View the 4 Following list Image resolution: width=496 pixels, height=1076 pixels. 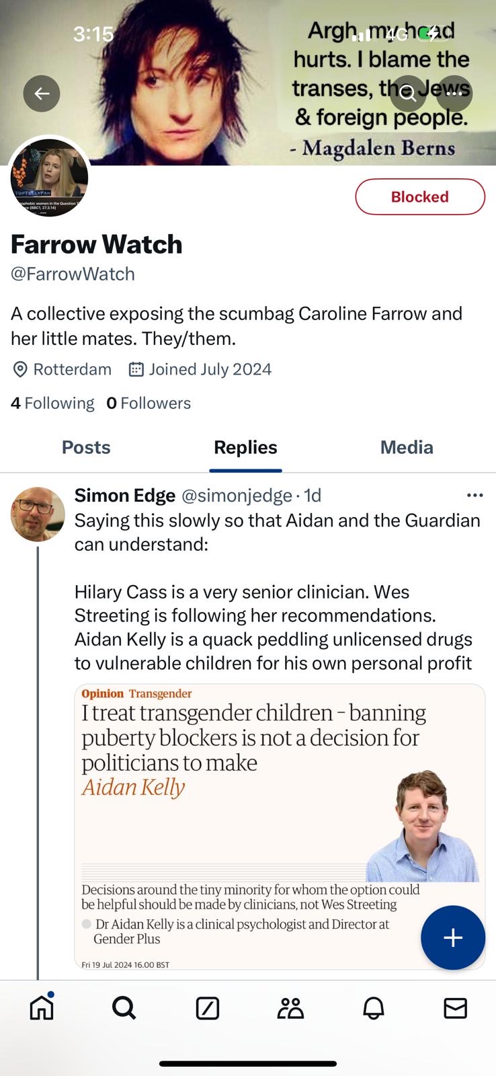coord(52,403)
